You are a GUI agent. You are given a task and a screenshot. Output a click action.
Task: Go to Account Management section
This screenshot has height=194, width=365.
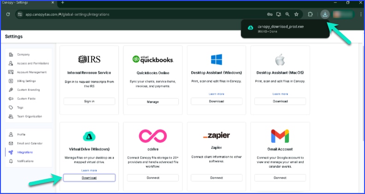32,72
